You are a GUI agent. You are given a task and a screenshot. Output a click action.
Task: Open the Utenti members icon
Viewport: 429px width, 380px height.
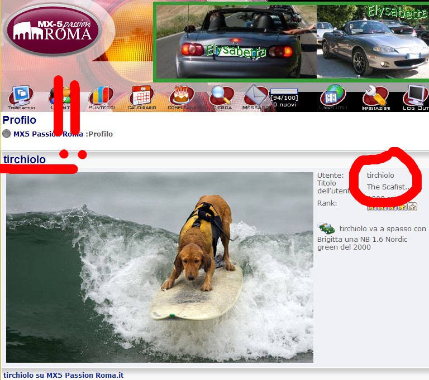60,96
